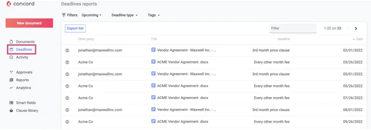
Task: Click the 07/26/2022 date cell
Action: click(x=353, y=98)
